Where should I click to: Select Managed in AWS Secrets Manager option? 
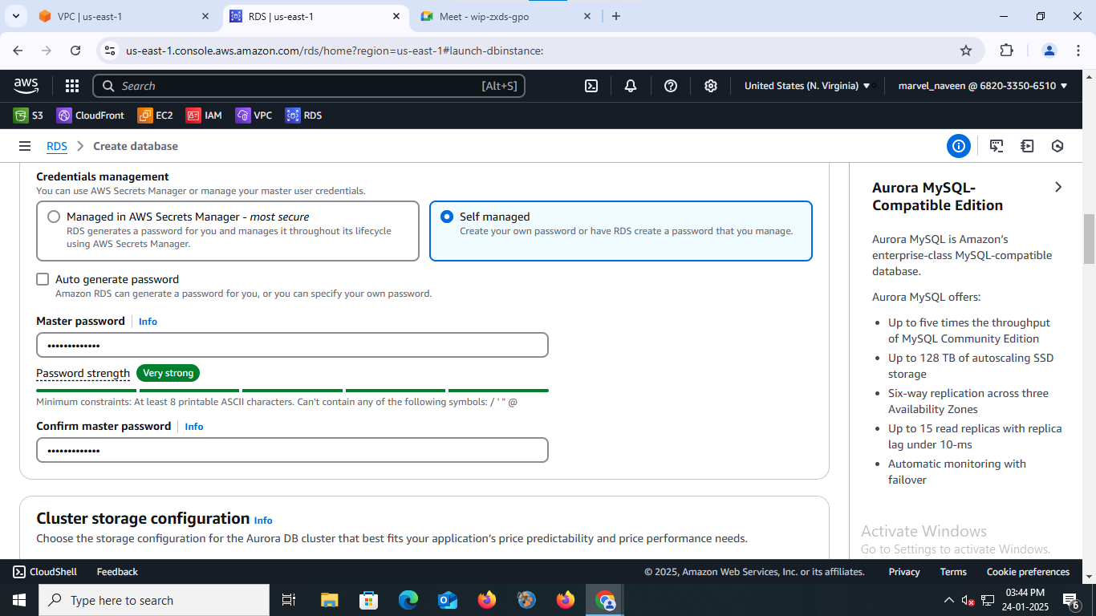point(54,217)
